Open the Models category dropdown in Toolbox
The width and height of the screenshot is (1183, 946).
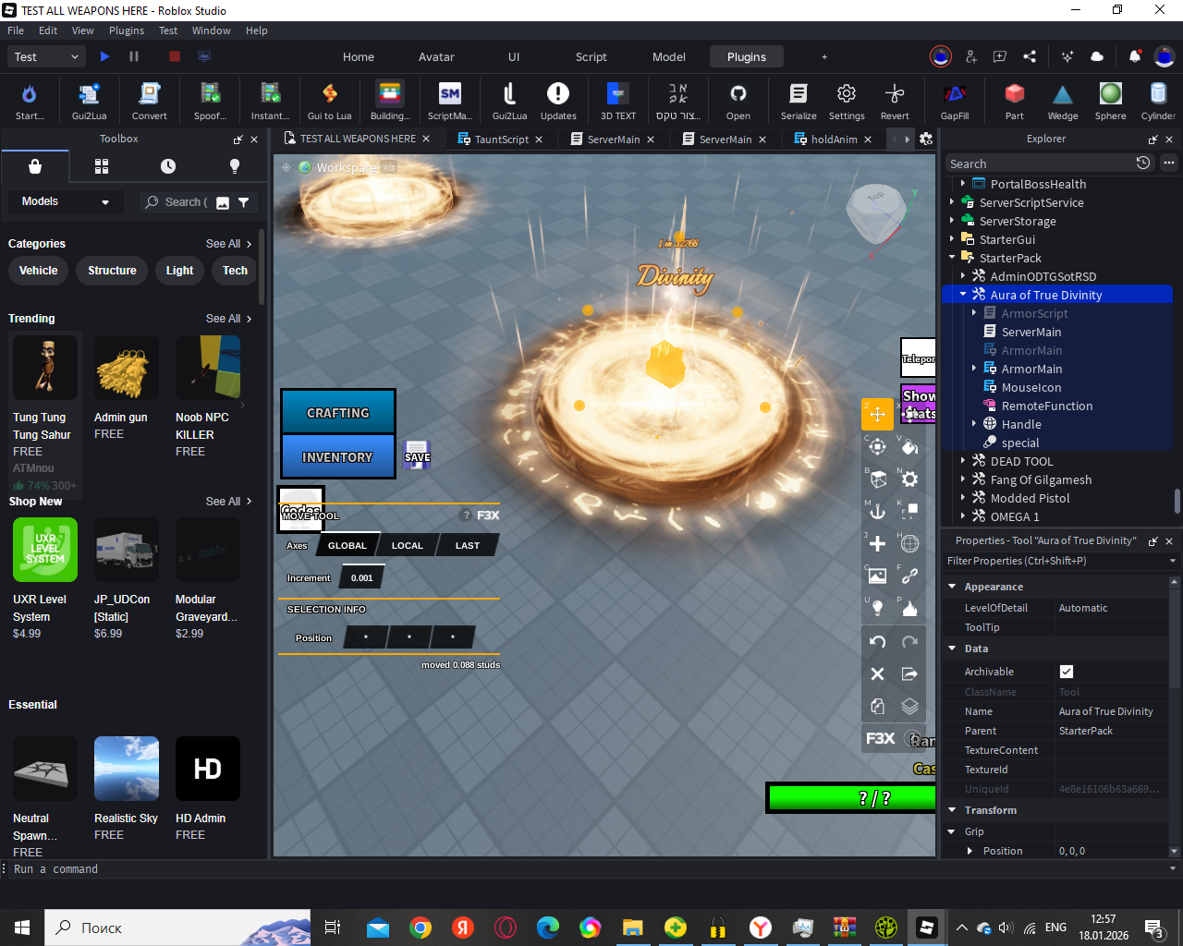(x=65, y=201)
